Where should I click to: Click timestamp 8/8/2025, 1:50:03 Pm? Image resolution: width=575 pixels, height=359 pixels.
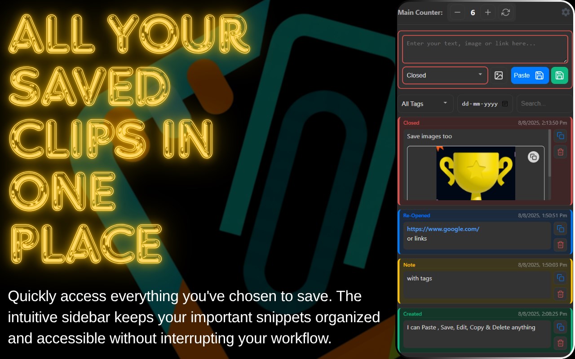[x=542, y=265]
